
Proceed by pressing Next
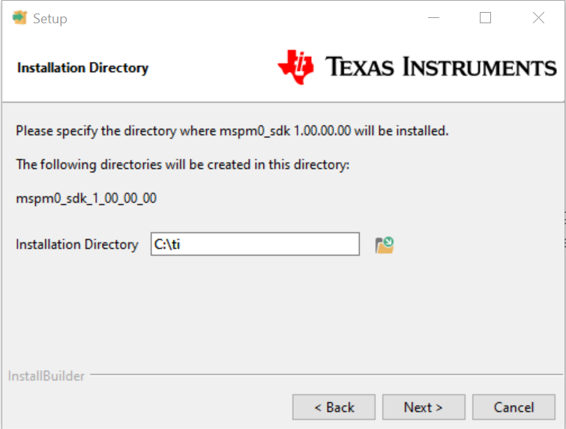[x=424, y=407]
